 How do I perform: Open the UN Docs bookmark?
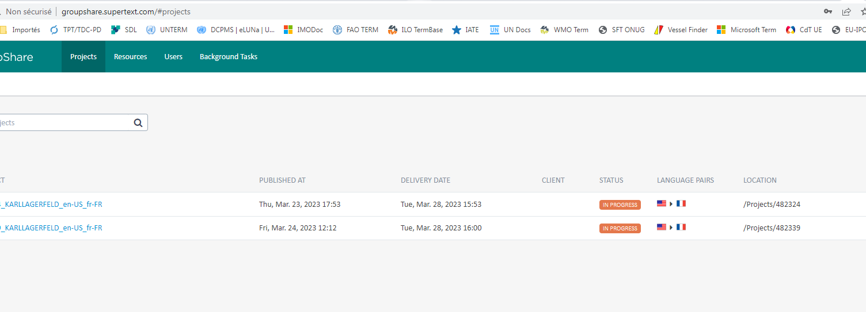click(x=510, y=30)
